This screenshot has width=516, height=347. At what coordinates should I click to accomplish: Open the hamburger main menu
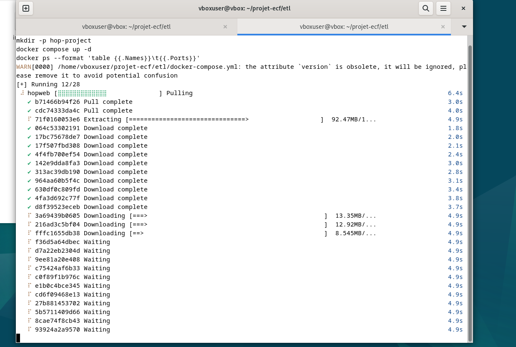[443, 8]
